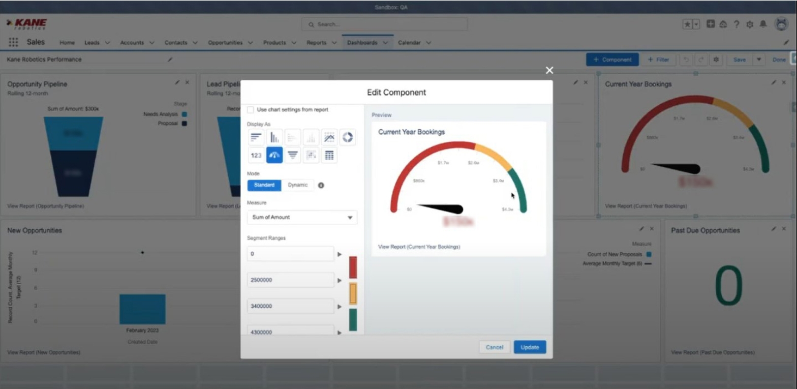This screenshot has width=797, height=389.
Task: Choose the donut chart display option
Action: click(348, 137)
